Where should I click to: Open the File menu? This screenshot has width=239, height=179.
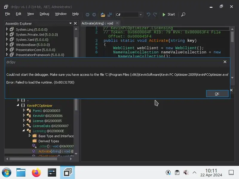tap(7, 14)
